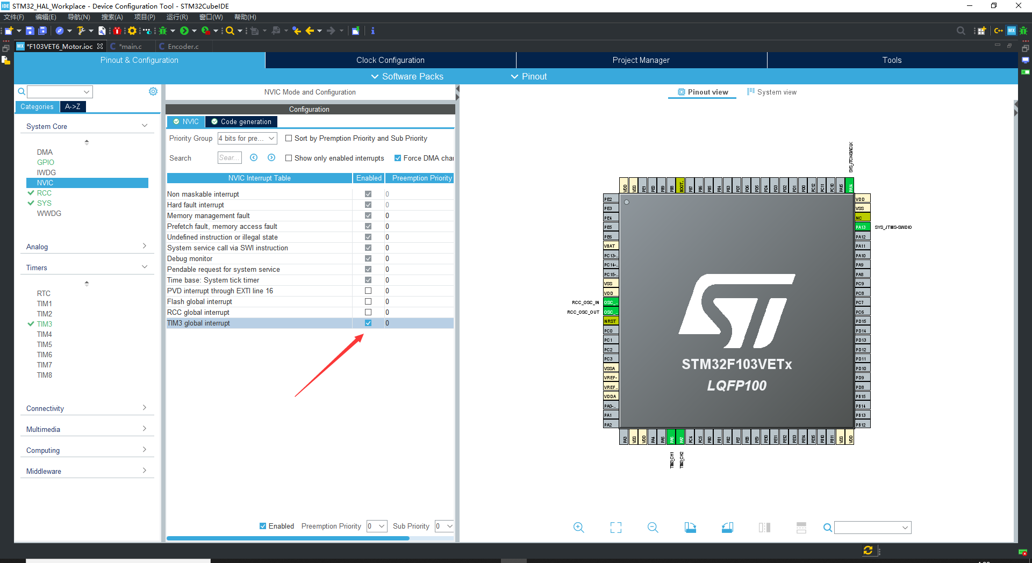The height and width of the screenshot is (563, 1032).
Task: Open the Code generation tab
Action: (241, 121)
